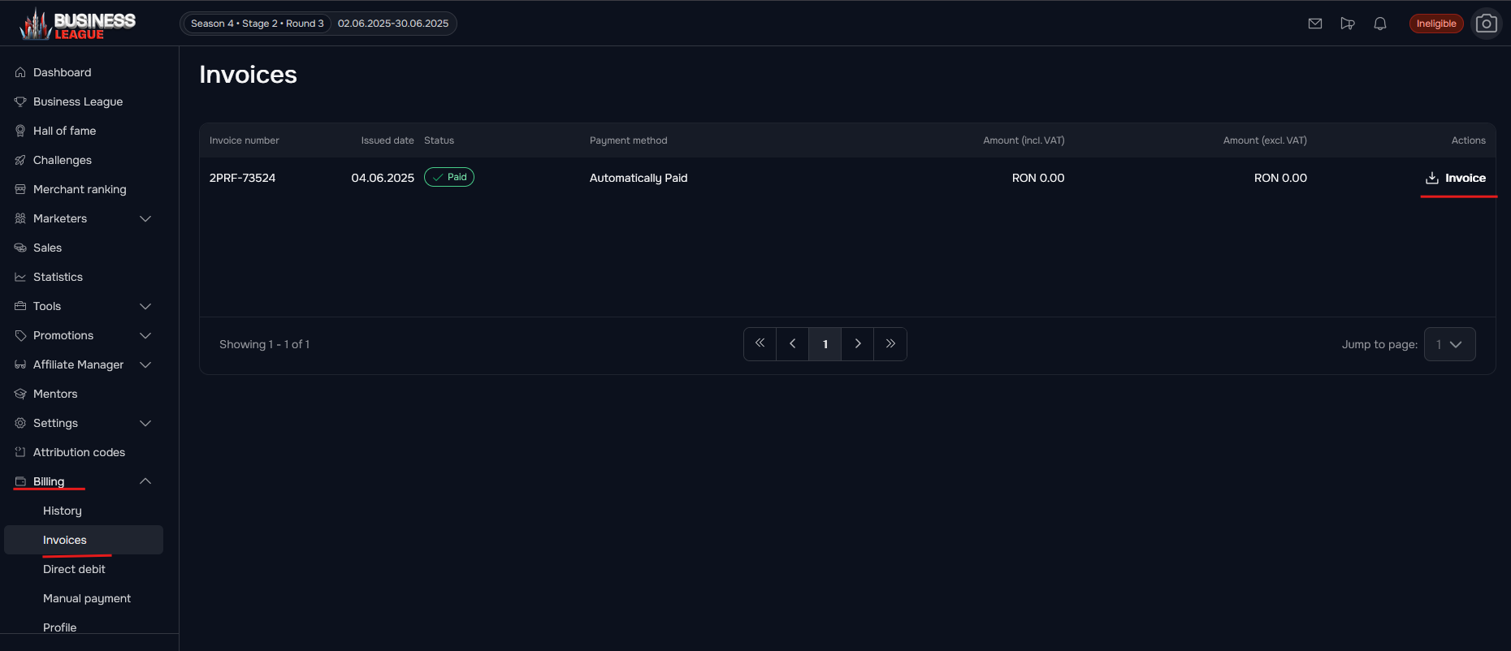1511x651 pixels.
Task: Click the Ineligible status badge
Action: 1435,24
